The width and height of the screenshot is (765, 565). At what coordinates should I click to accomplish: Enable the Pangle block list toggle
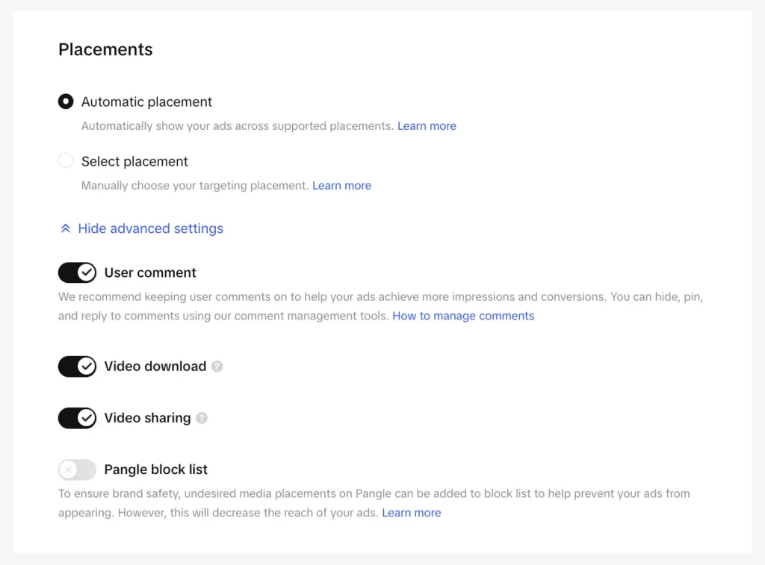pos(78,469)
